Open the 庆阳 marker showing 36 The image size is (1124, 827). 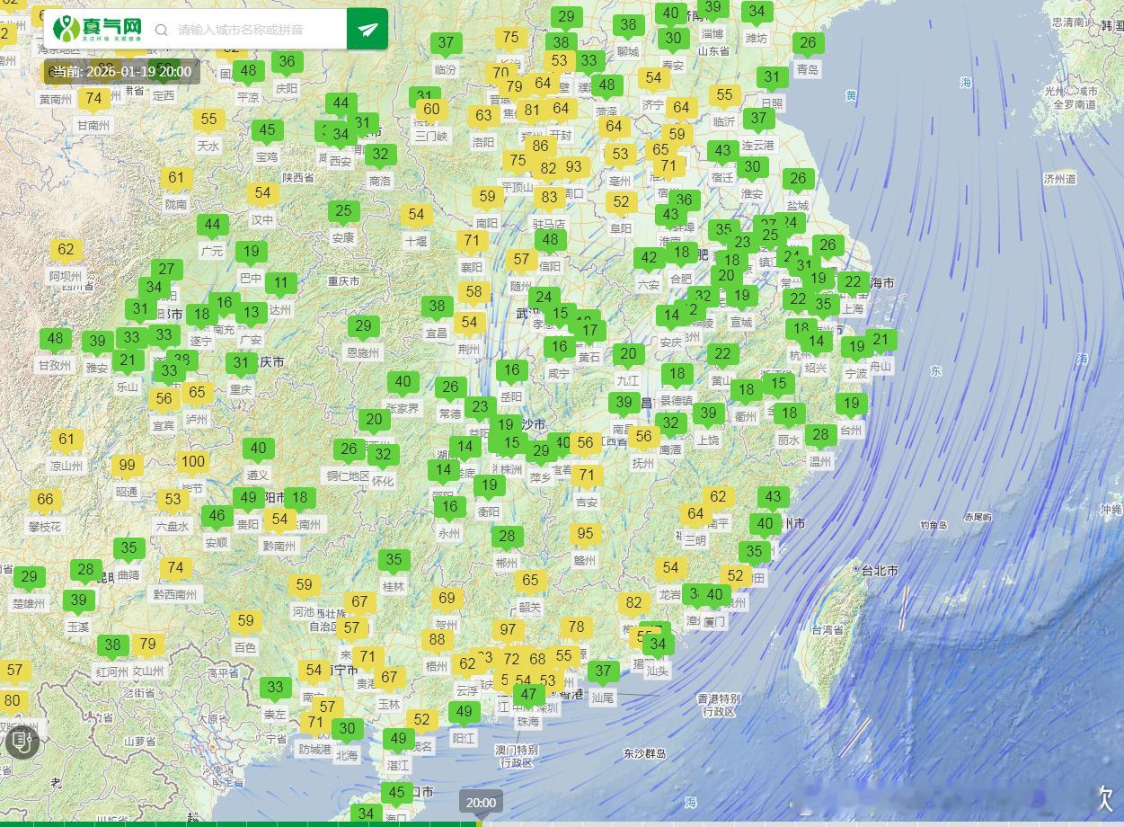pos(287,64)
